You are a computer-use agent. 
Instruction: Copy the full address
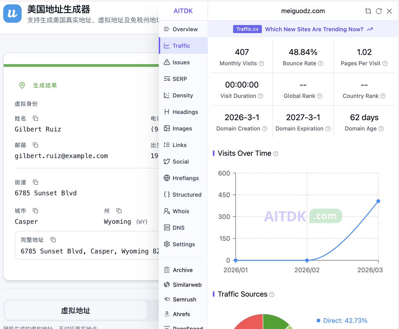coord(53,240)
